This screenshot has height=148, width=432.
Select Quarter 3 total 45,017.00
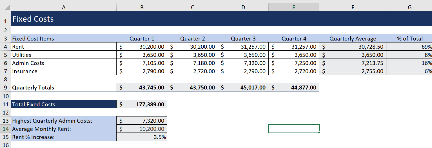243,88
